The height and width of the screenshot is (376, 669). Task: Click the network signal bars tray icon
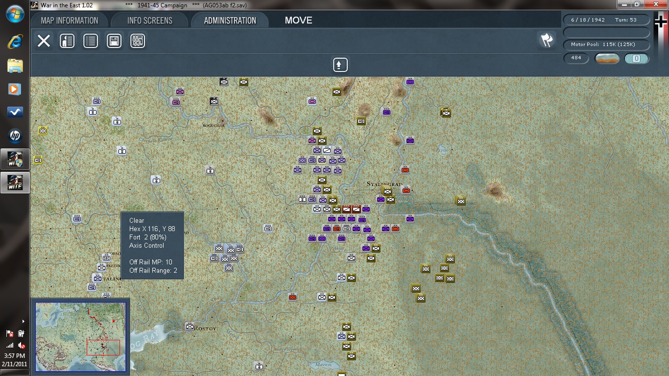coord(10,345)
